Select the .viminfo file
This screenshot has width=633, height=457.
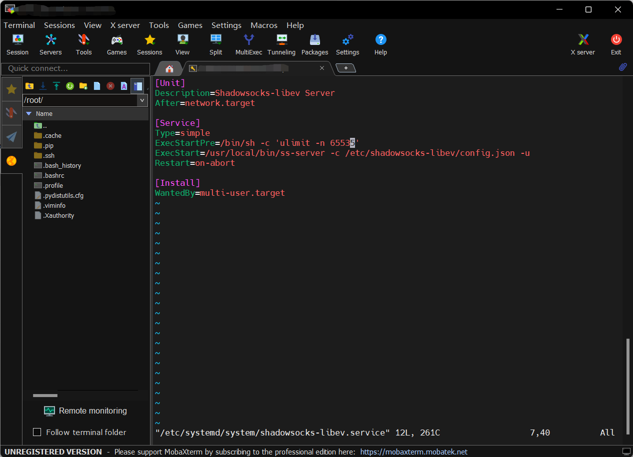[x=50, y=206]
